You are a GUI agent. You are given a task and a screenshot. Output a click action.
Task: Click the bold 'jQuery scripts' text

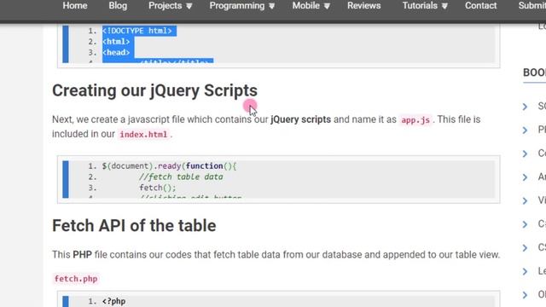click(x=300, y=119)
